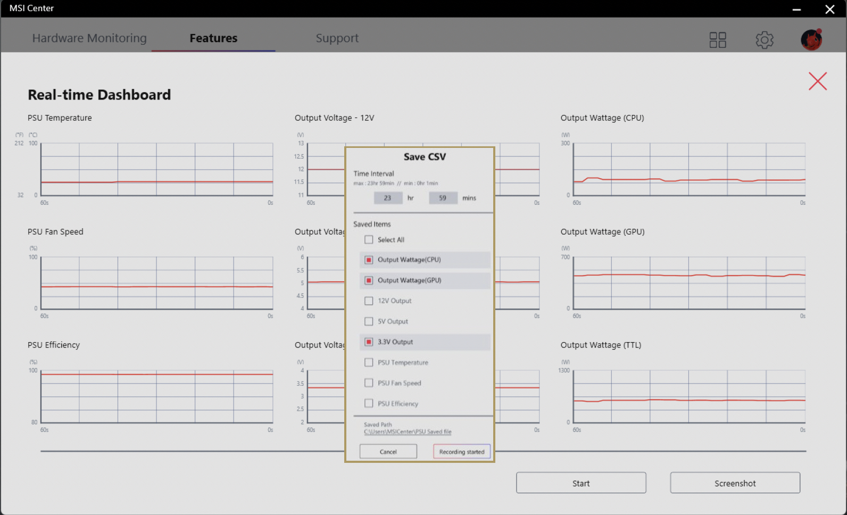Open the settings gear icon
The width and height of the screenshot is (847, 515).
tap(764, 40)
